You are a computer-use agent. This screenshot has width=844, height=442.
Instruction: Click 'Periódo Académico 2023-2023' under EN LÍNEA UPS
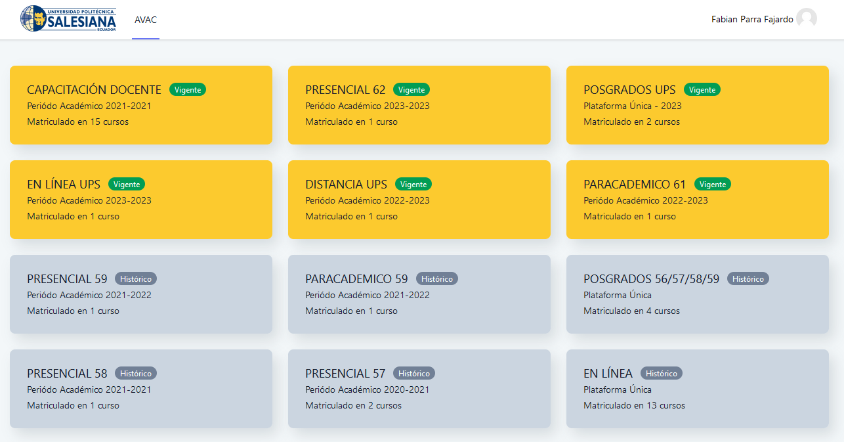(89, 200)
